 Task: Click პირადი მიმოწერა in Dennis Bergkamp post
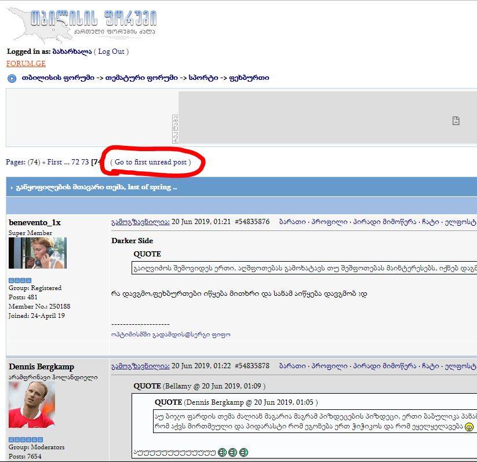pyautogui.click(x=384, y=366)
